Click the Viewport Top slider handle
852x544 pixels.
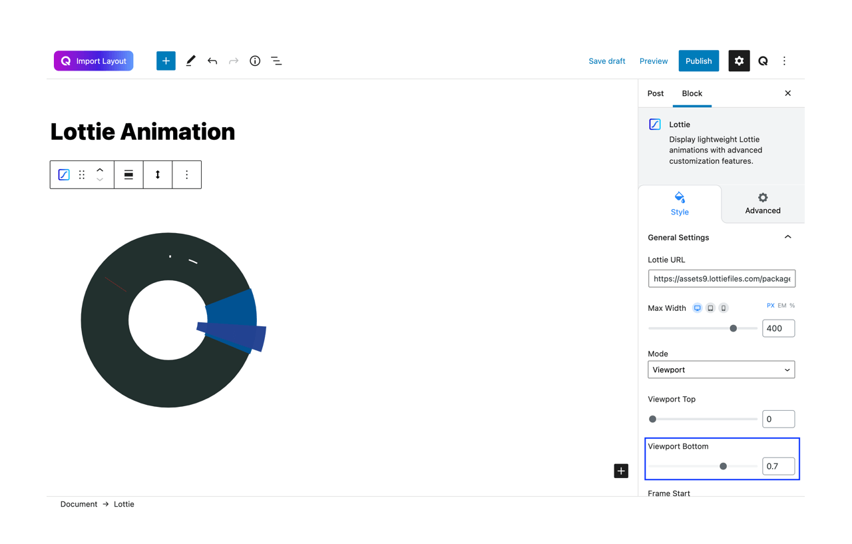[653, 419]
